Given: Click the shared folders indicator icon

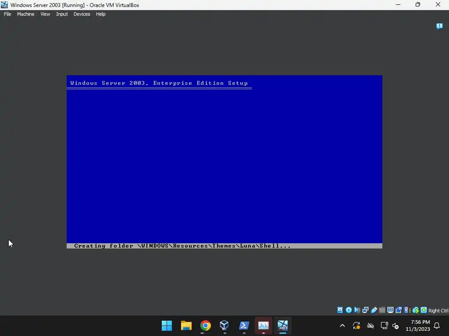Looking at the screenshot, I should [x=382, y=310].
